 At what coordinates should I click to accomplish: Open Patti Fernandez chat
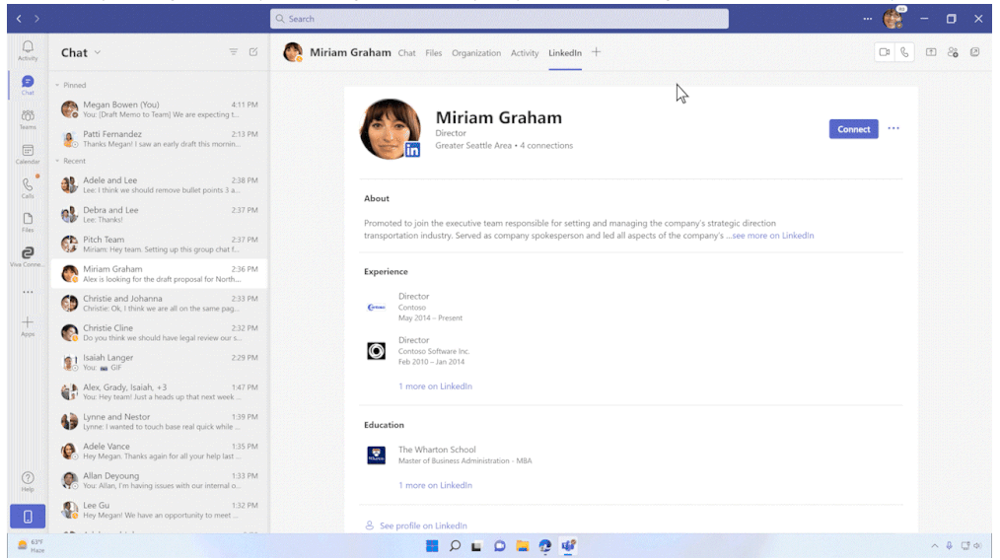pos(160,138)
